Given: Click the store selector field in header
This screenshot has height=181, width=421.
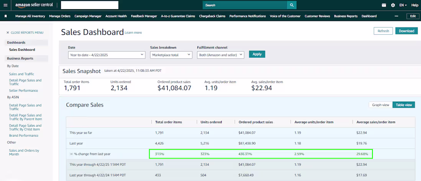Looking at the screenshot, I should click(x=90, y=5).
